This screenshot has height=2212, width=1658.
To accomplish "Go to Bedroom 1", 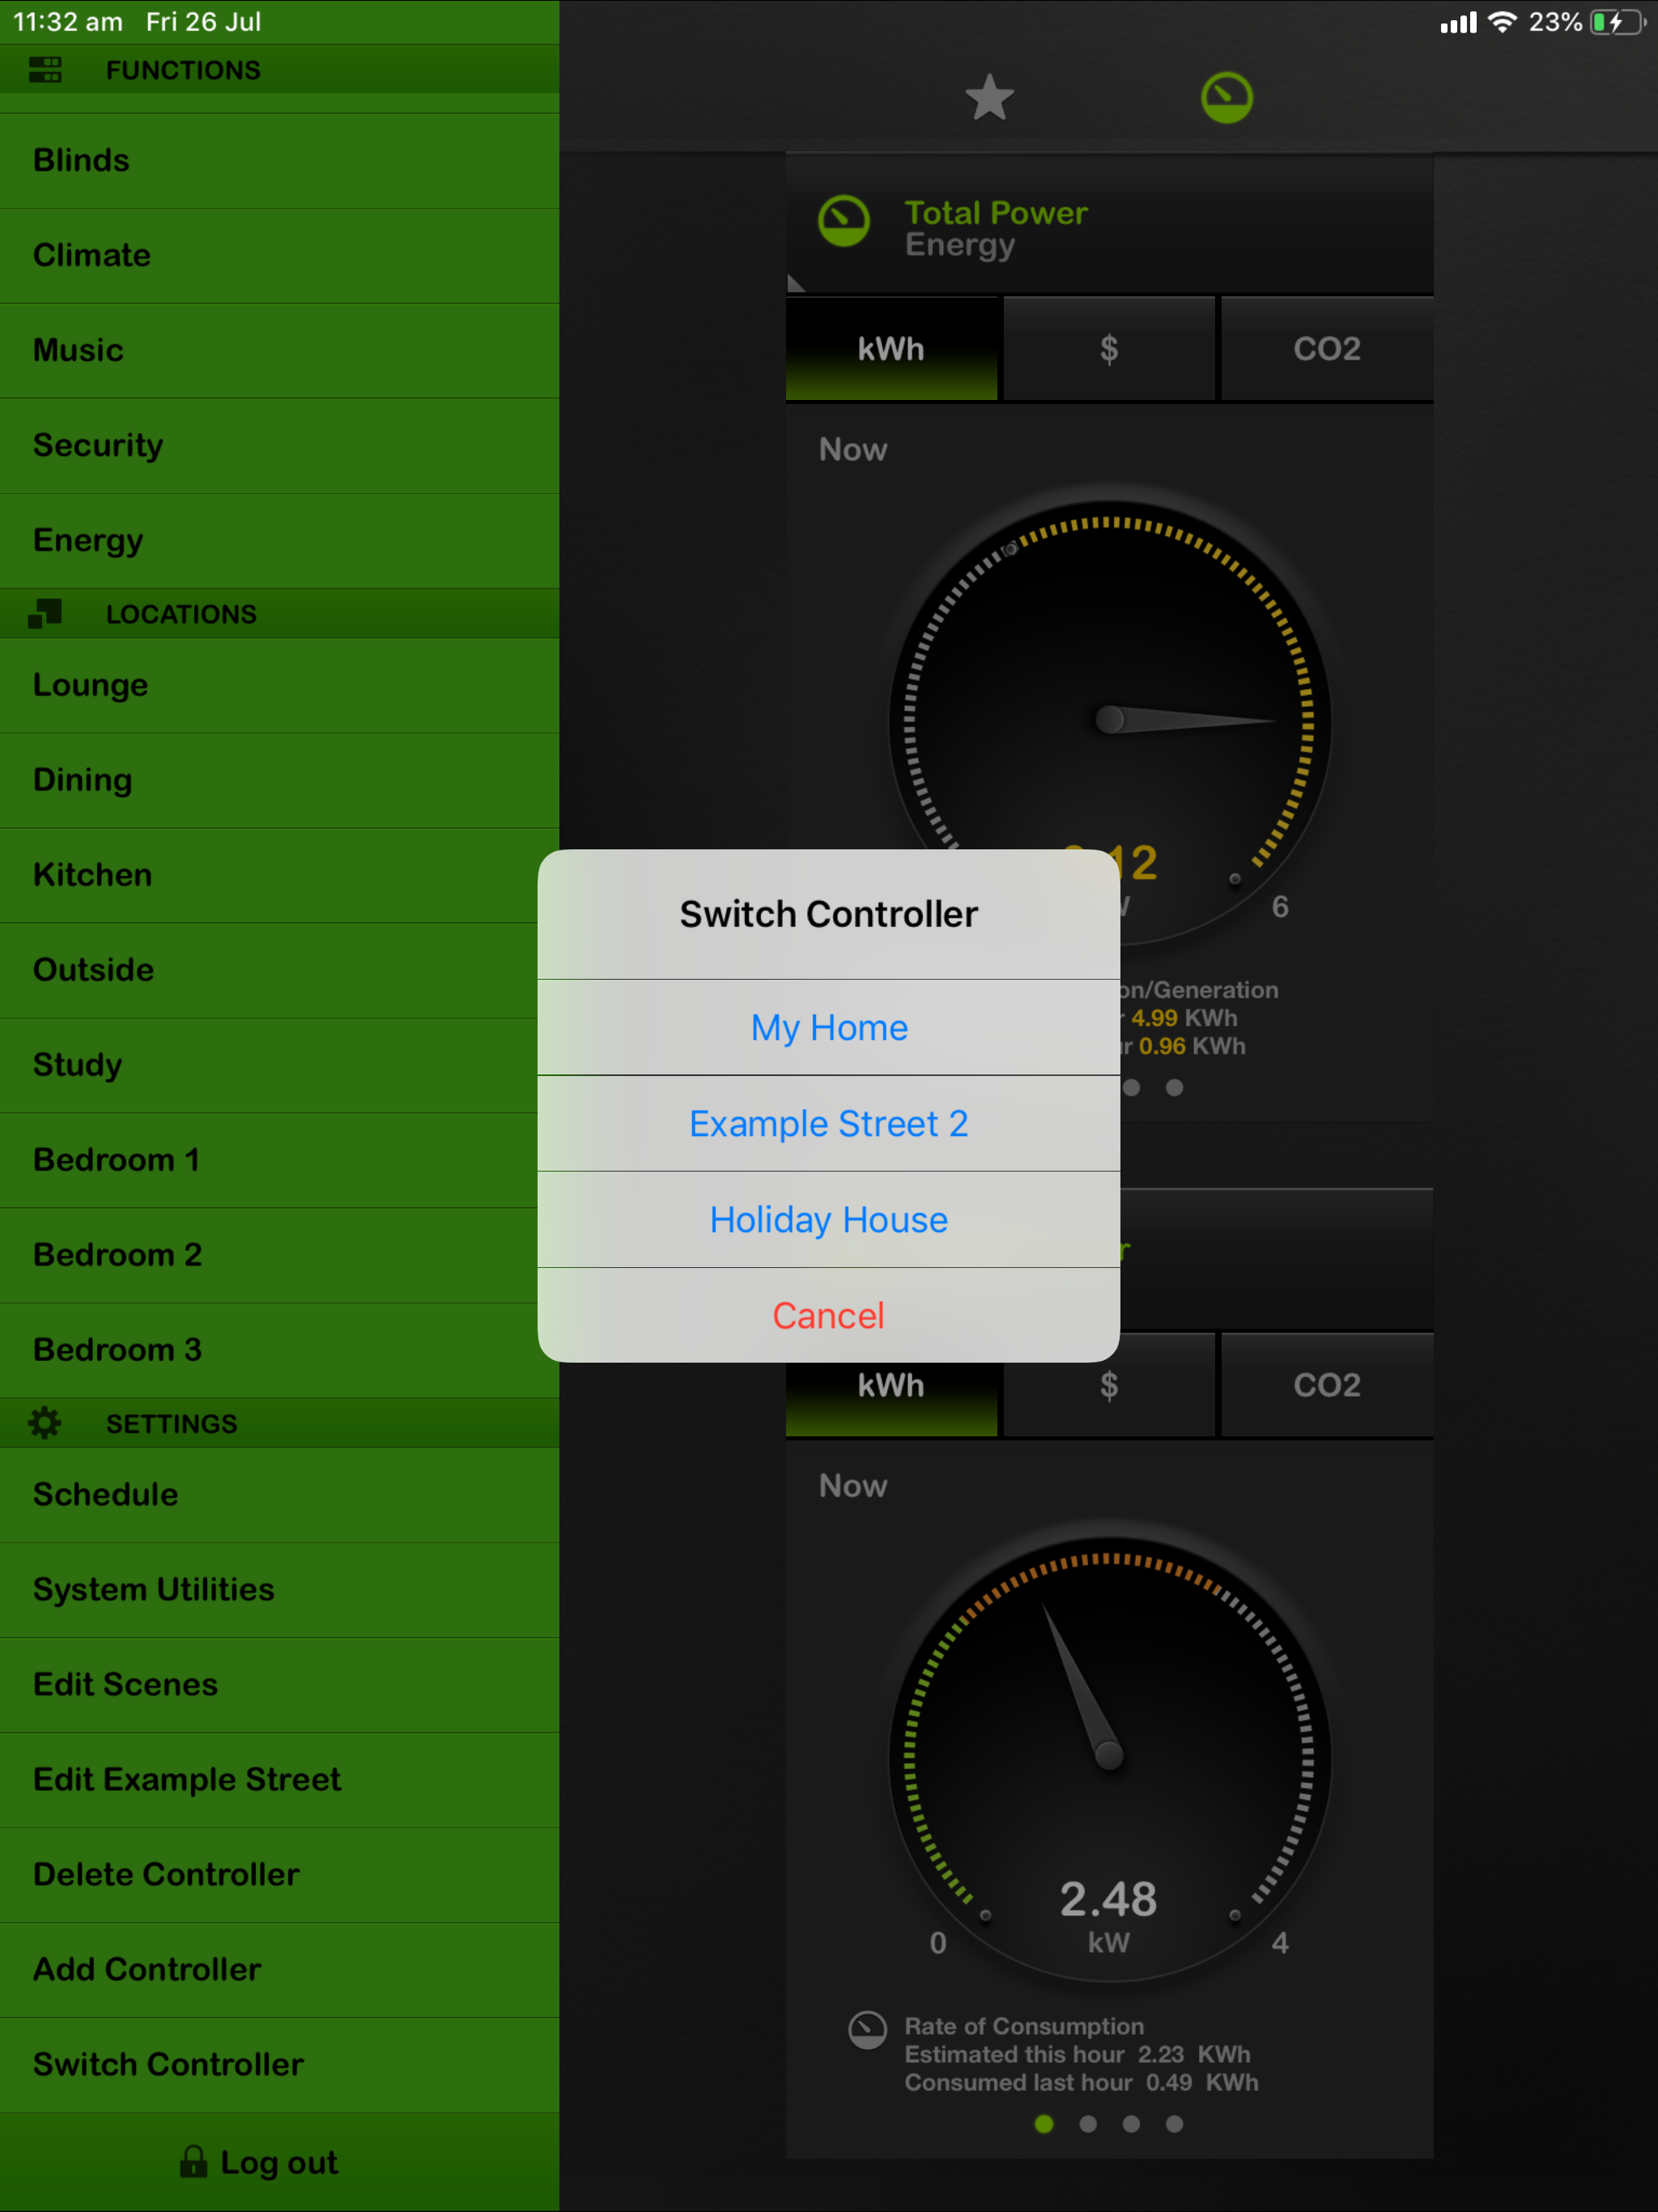I will pos(279,1160).
